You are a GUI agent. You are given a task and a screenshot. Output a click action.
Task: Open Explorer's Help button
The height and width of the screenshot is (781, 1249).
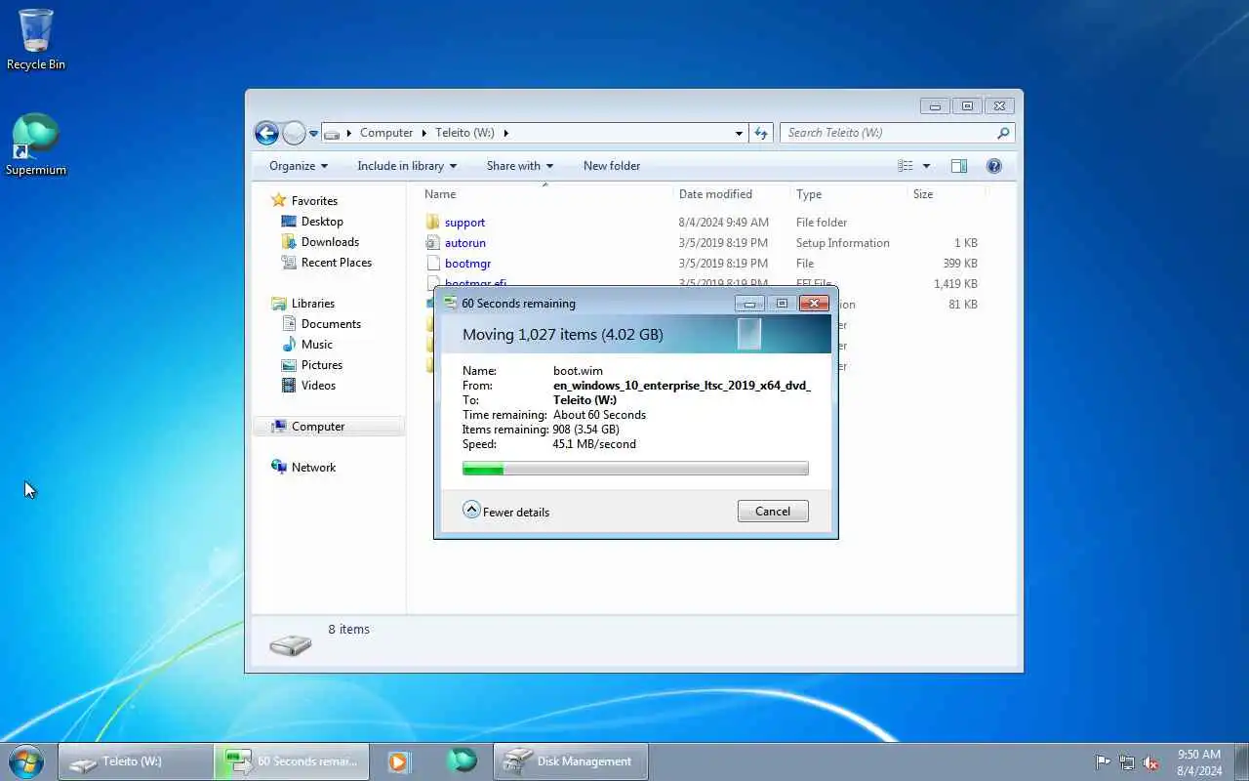point(994,166)
